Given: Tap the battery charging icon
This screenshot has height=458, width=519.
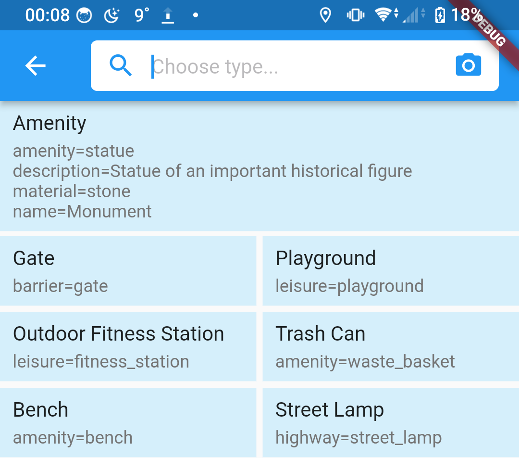Looking at the screenshot, I should (439, 15).
